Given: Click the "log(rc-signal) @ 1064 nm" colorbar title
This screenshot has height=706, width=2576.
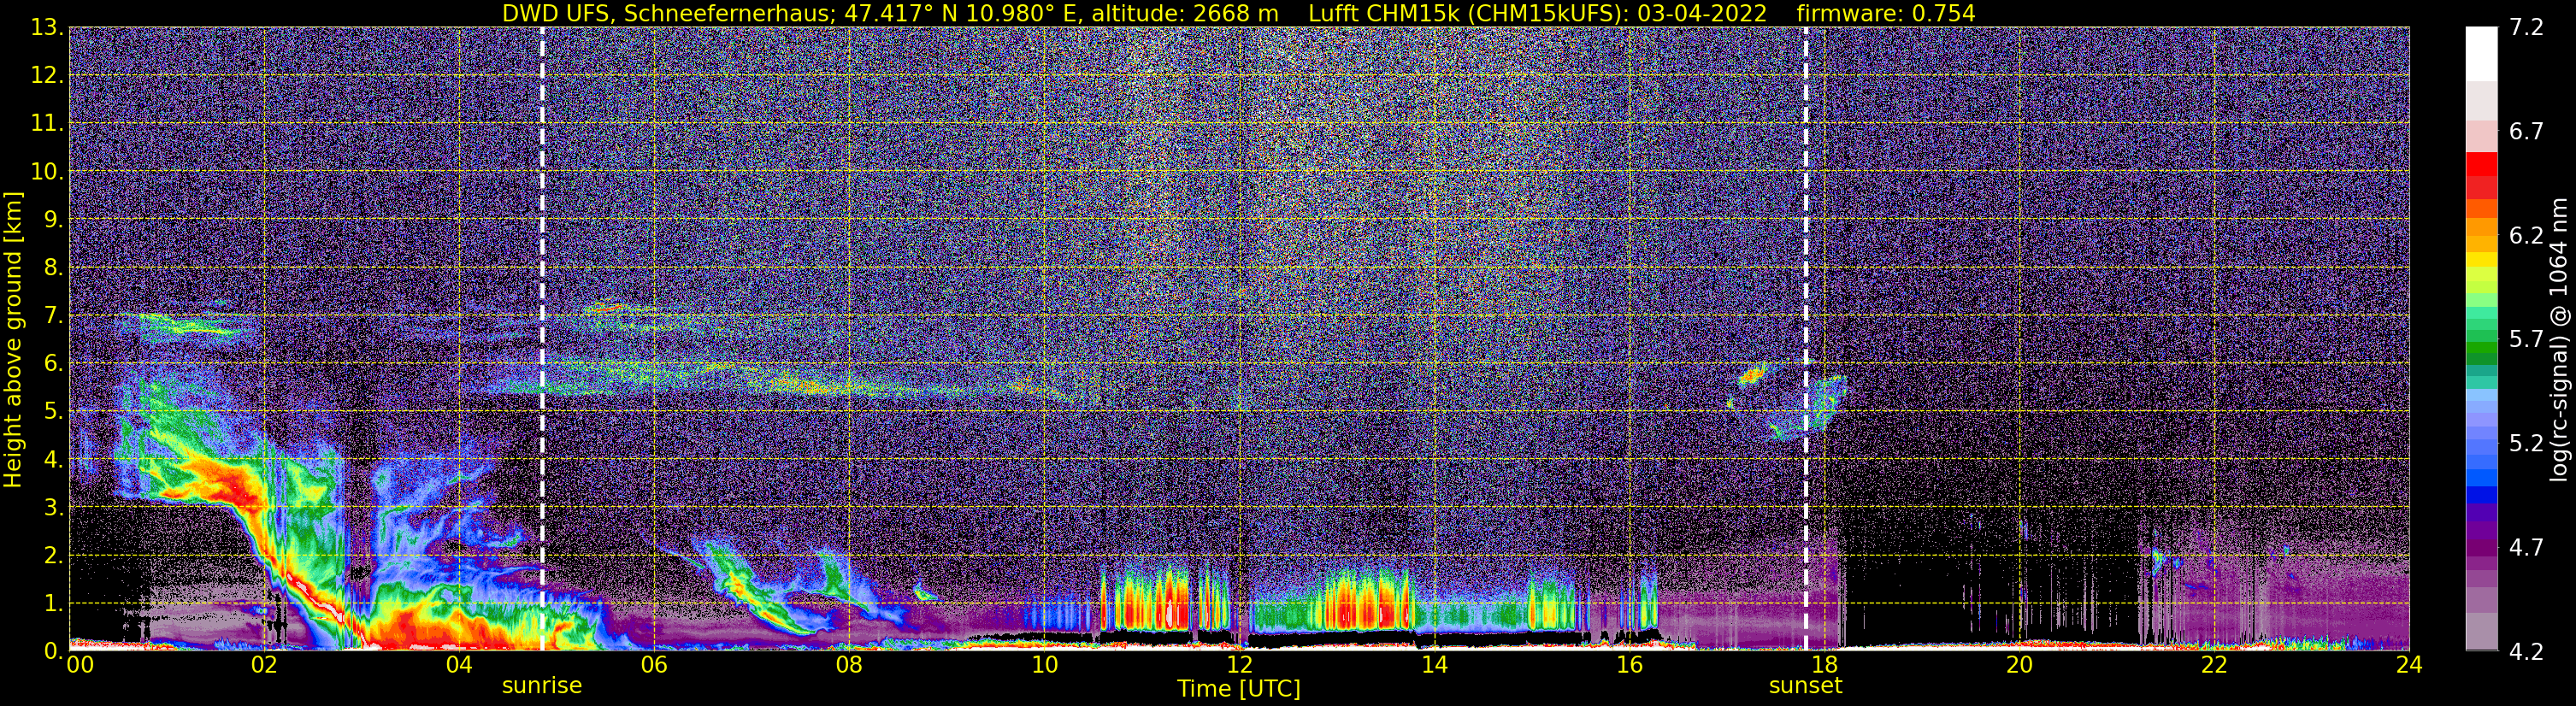Looking at the screenshot, I should tap(2561, 339).
